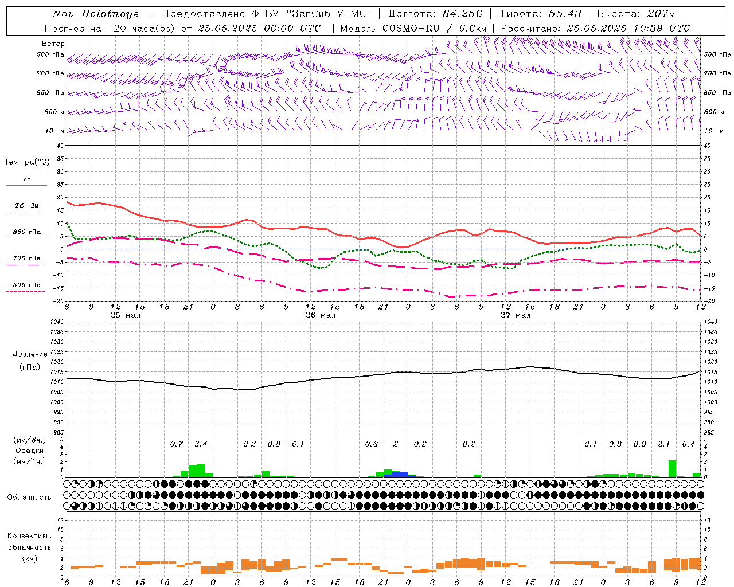Click the model name COSMO-RU / 6.6км
This screenshot has height=587, width=734.
(435, 28)
